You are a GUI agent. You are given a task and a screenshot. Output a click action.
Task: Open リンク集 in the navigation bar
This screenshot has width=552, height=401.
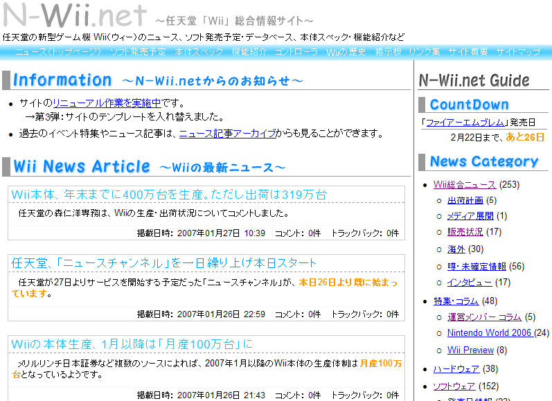click(x=425, y=52)
